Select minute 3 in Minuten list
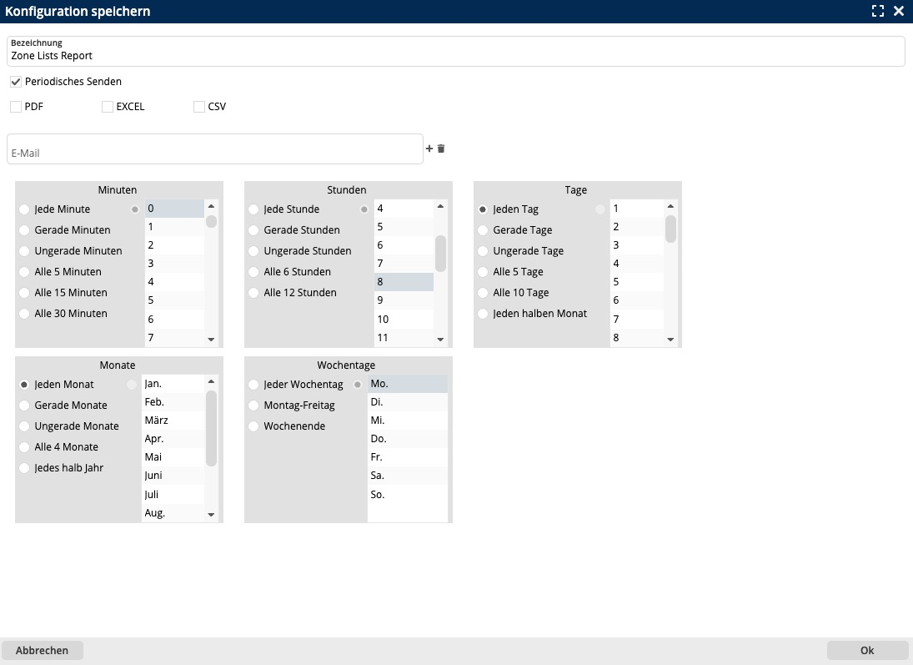The height and width of the screenshot is (665, 913). 174,264
